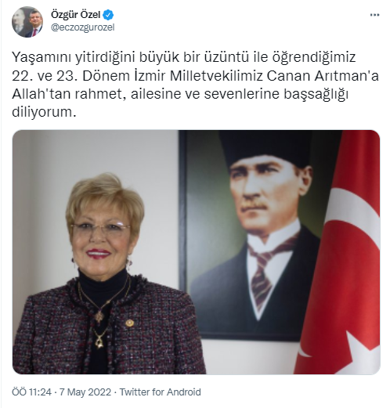Click the eyeglasses worn by the woman
The width and height of the screenshot is (390, 408).
click(100, 229)
